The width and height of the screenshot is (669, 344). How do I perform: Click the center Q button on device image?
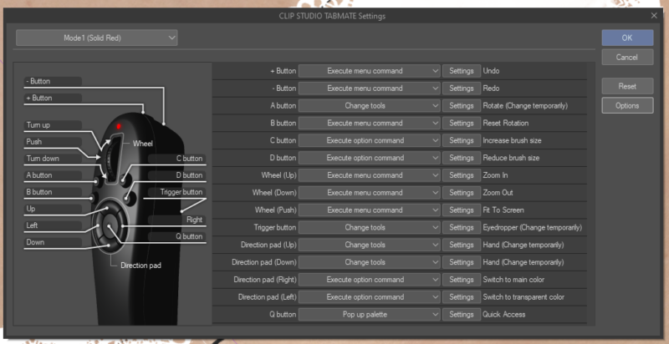(110, 225)
